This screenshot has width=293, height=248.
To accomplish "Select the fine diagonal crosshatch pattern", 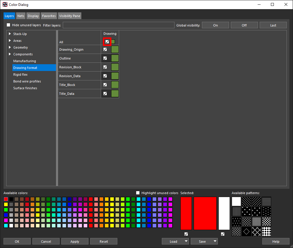I will [x=246, y=221].
